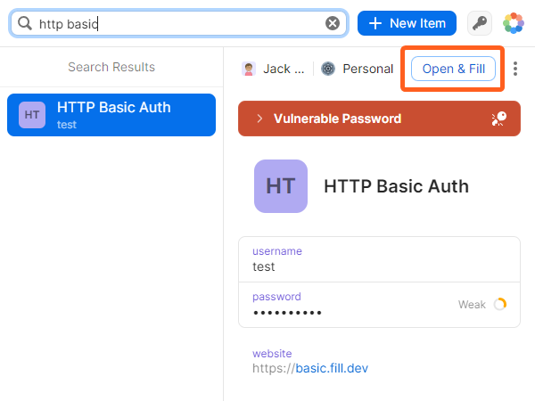Image resolution: width=535 pixels, height=401 pixels.
Task: Click the Weak password strength indicator
Action: click(481, 305)
